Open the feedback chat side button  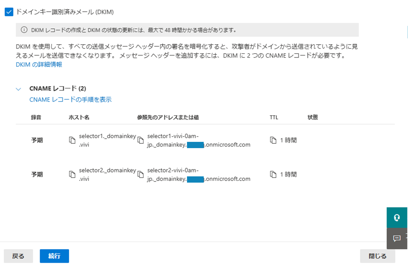coord(397,239)
